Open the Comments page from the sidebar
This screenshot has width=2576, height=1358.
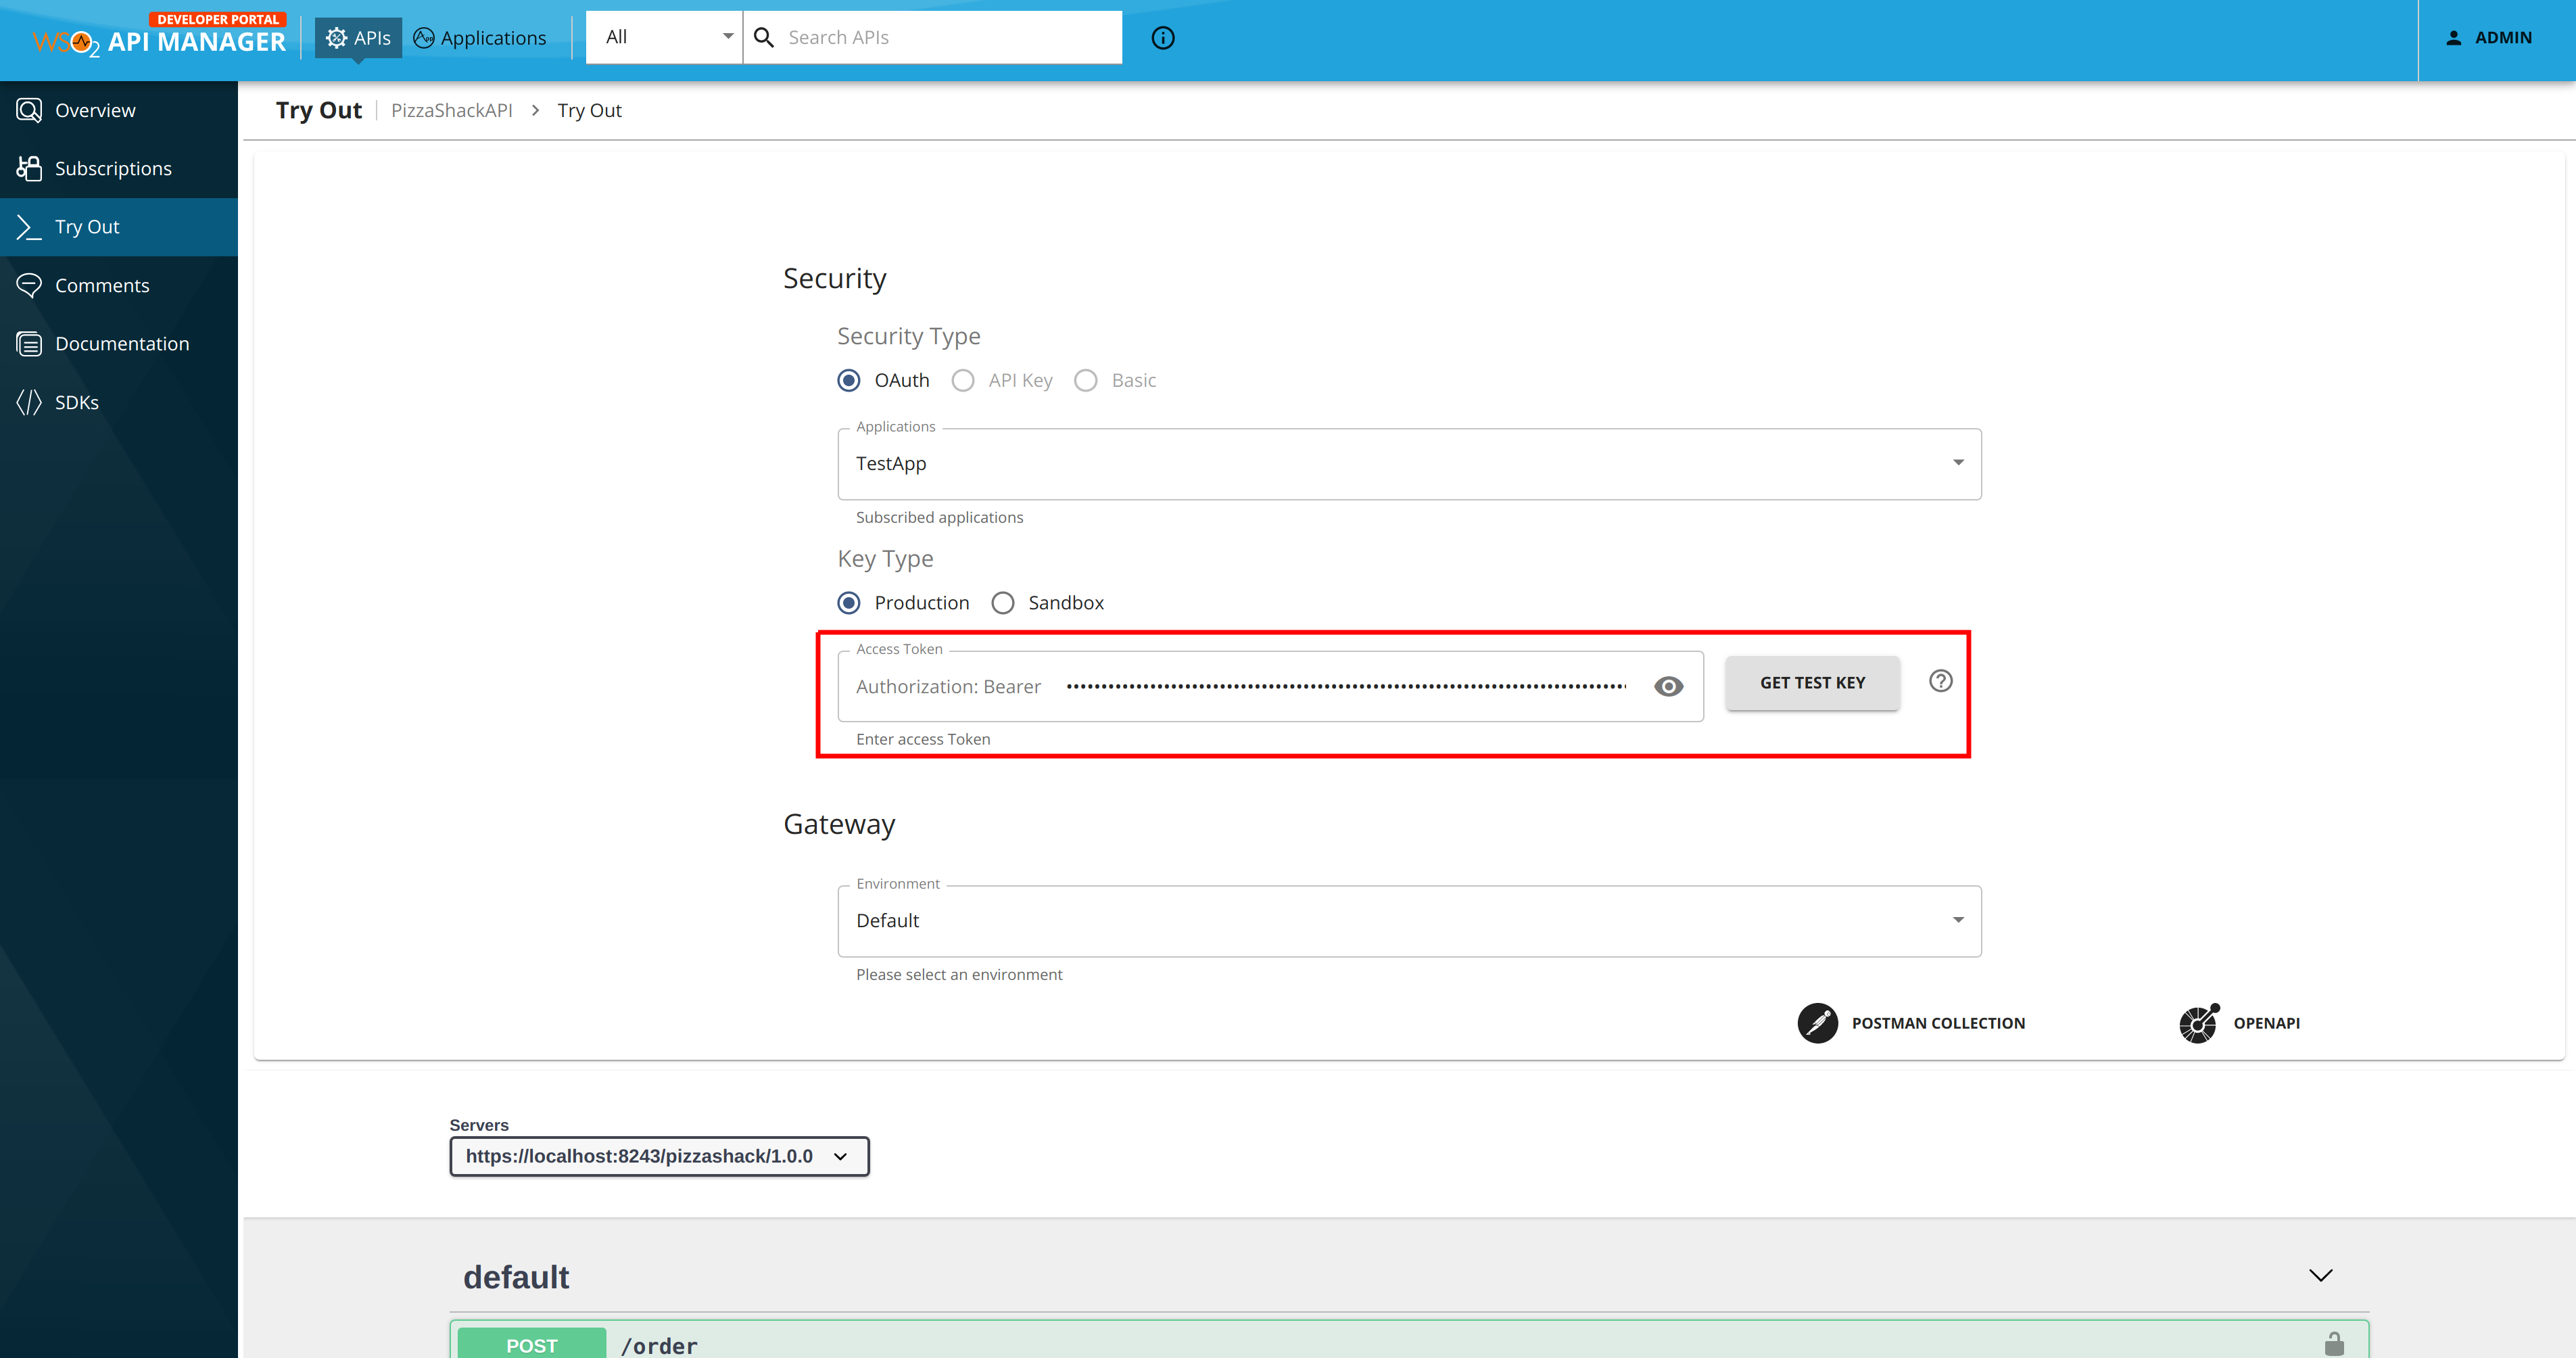(x=102, y=285)
